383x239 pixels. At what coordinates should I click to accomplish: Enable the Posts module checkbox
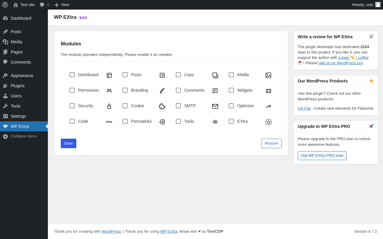[x=125, y=75]
